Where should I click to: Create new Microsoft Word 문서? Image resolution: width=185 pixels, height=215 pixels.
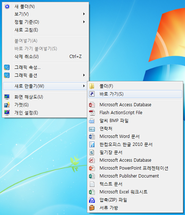(135, 136)
